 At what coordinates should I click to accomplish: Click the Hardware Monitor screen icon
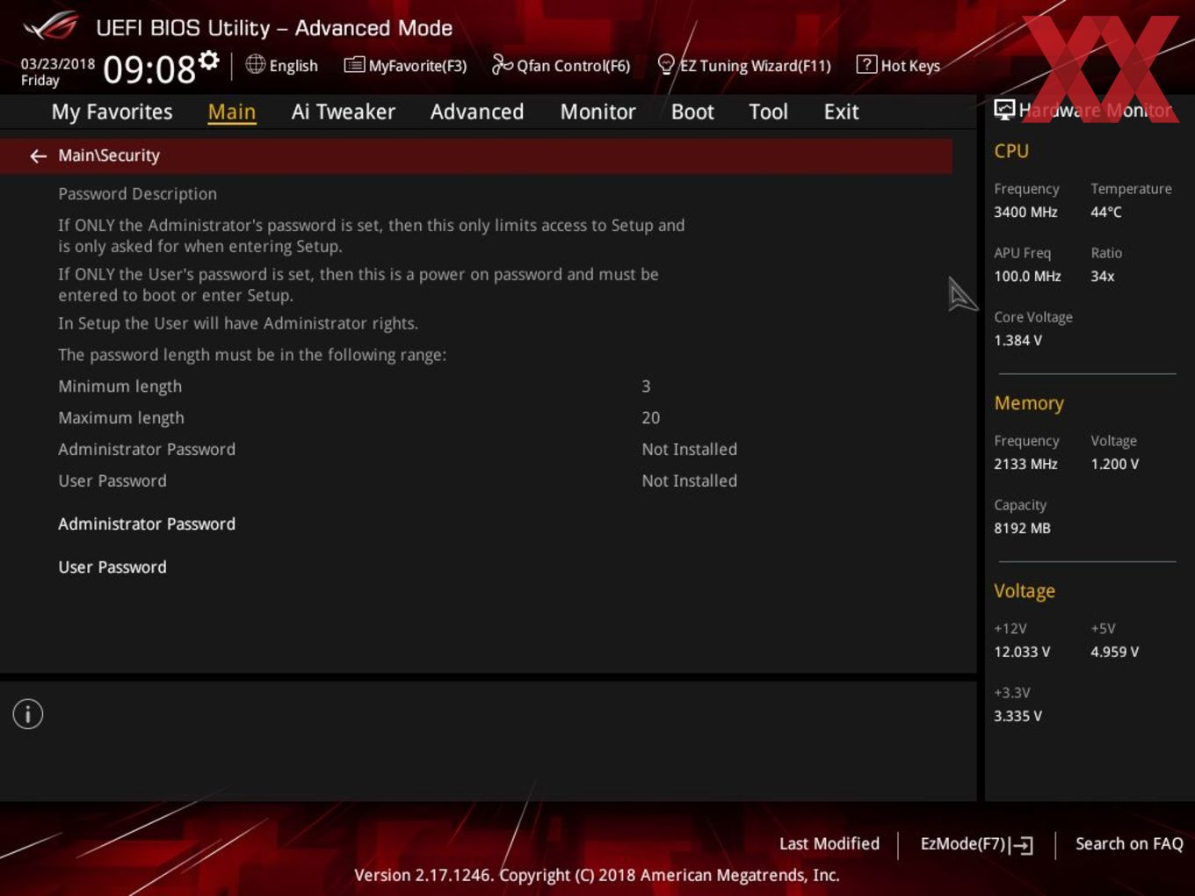tap(1004, 109)
